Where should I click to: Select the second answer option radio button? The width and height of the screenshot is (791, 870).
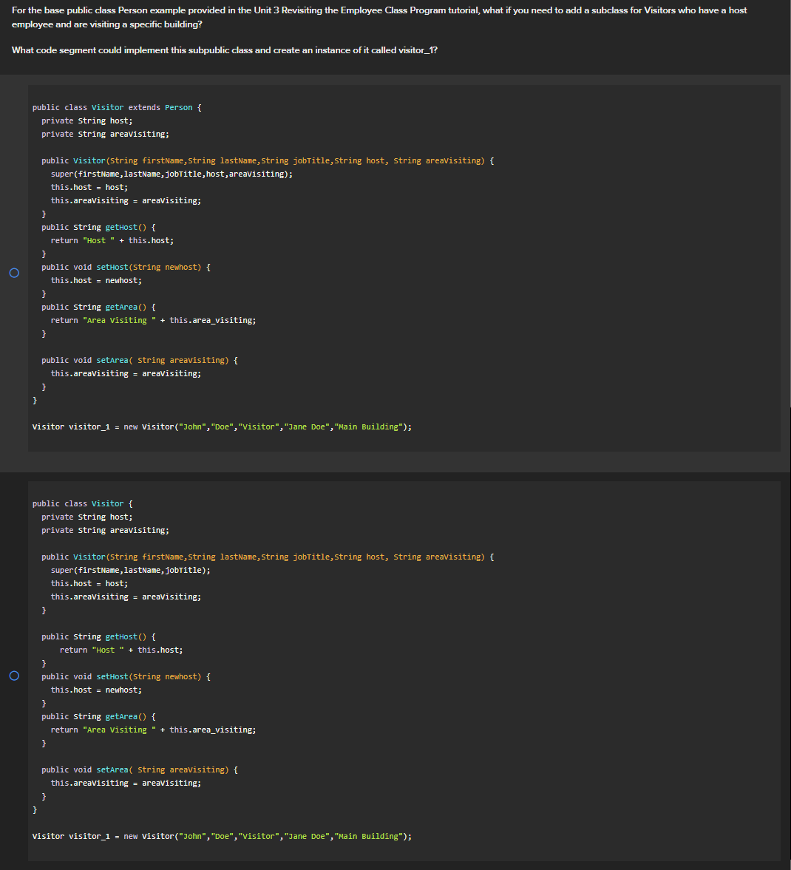13,676
